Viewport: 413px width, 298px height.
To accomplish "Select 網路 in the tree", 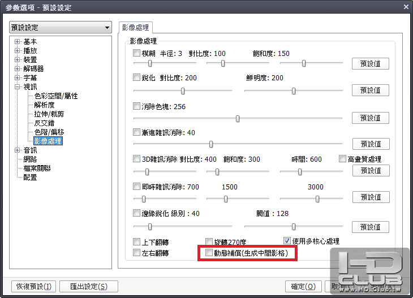I will click(x=30, y=159).
